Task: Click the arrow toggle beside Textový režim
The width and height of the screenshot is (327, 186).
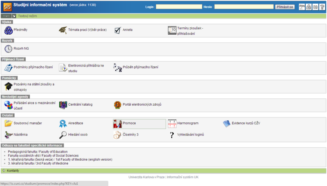Action: pos(13,16)
